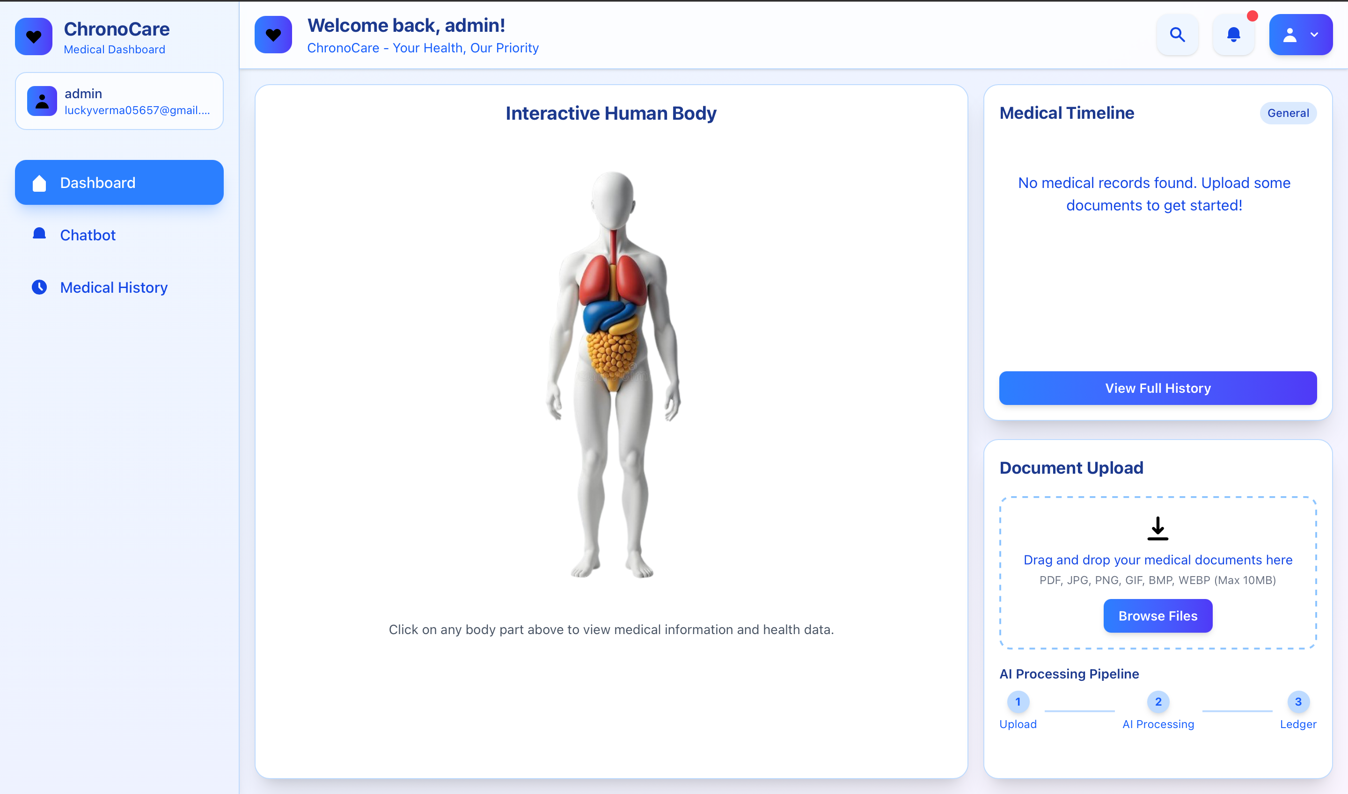Select pipeline step 2 AI Processing
1348x794 pixels.
(1158, 701)
